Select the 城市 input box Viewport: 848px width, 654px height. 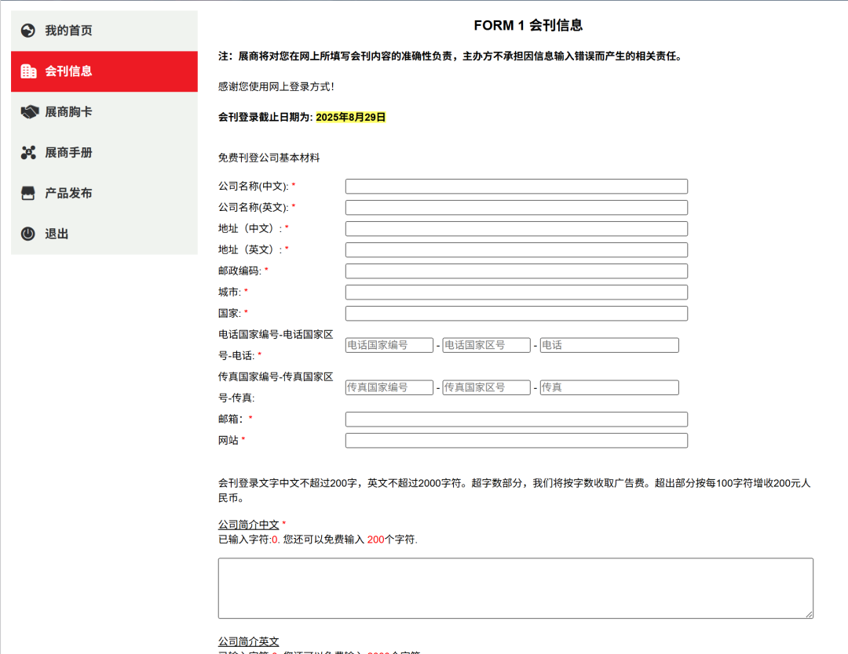point(516,292)
